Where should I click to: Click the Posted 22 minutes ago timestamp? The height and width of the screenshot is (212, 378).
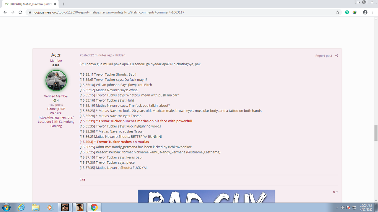tap(96, 55)
